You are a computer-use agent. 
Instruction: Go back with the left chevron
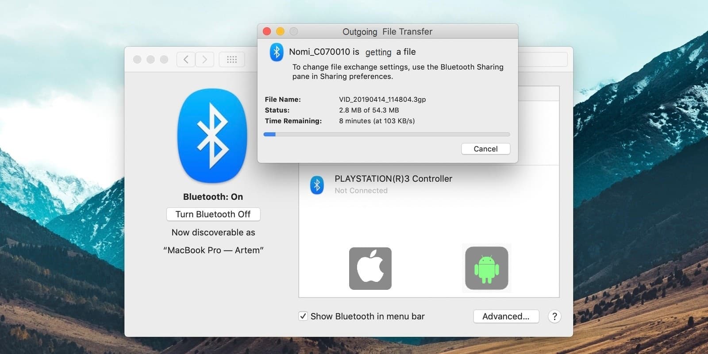click(x=186, y=59)
